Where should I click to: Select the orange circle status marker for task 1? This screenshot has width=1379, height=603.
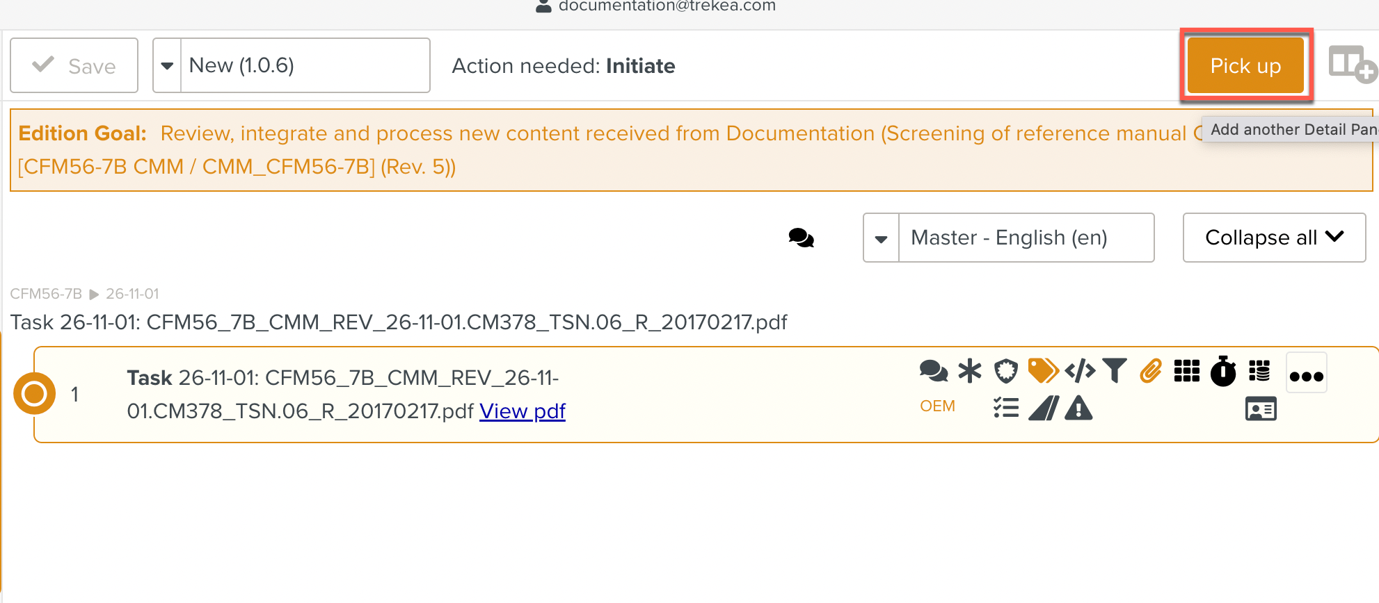tap(34, 394)
